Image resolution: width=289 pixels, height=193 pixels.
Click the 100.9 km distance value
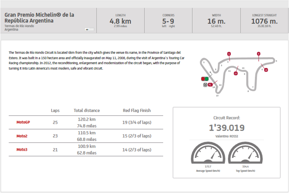(x=87, y=146)
